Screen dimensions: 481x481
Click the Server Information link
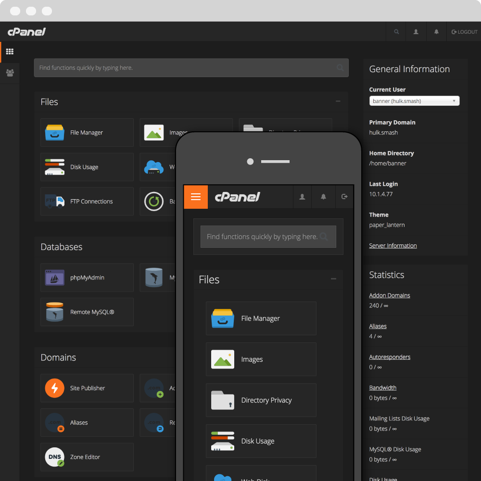(x=392, y=245)
